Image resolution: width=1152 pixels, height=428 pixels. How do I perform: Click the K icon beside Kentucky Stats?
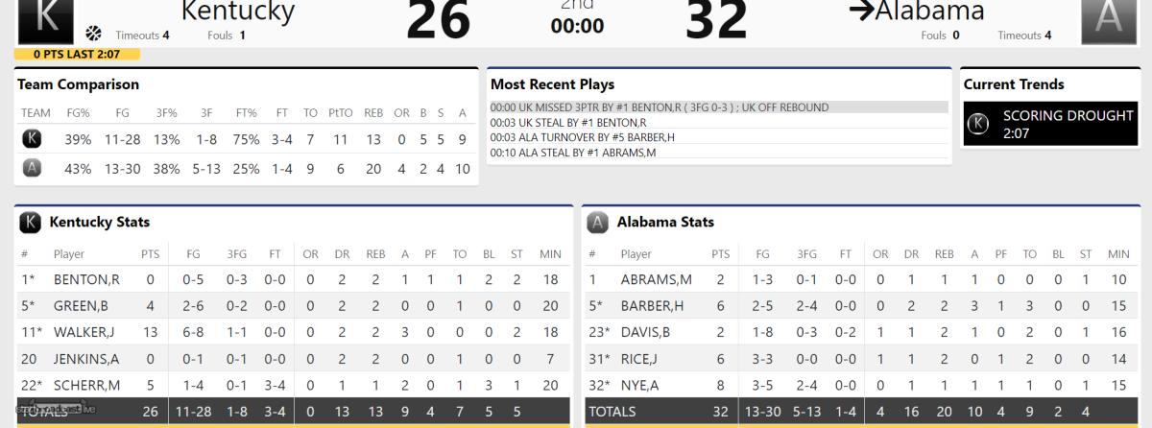pyautogui.click(x=31, y=223)
